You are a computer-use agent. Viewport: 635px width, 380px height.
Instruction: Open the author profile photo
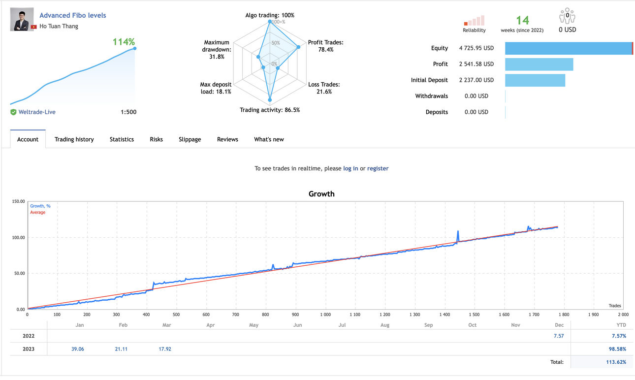point(22,20)
